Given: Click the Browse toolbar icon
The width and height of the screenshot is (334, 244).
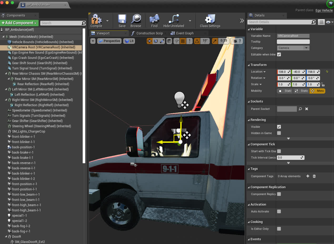Looking at the screenshot, I should pos(136,20).
